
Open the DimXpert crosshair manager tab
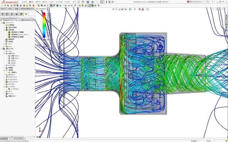pos(16,14)
